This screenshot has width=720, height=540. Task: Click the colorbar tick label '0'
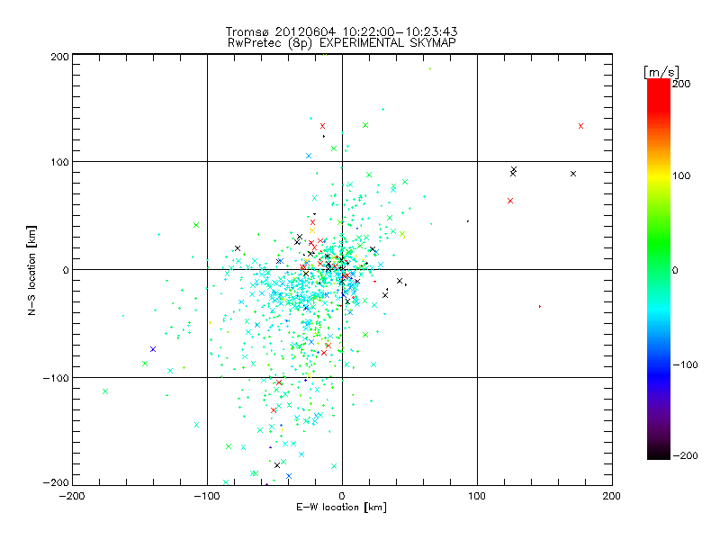click(675, 270)
